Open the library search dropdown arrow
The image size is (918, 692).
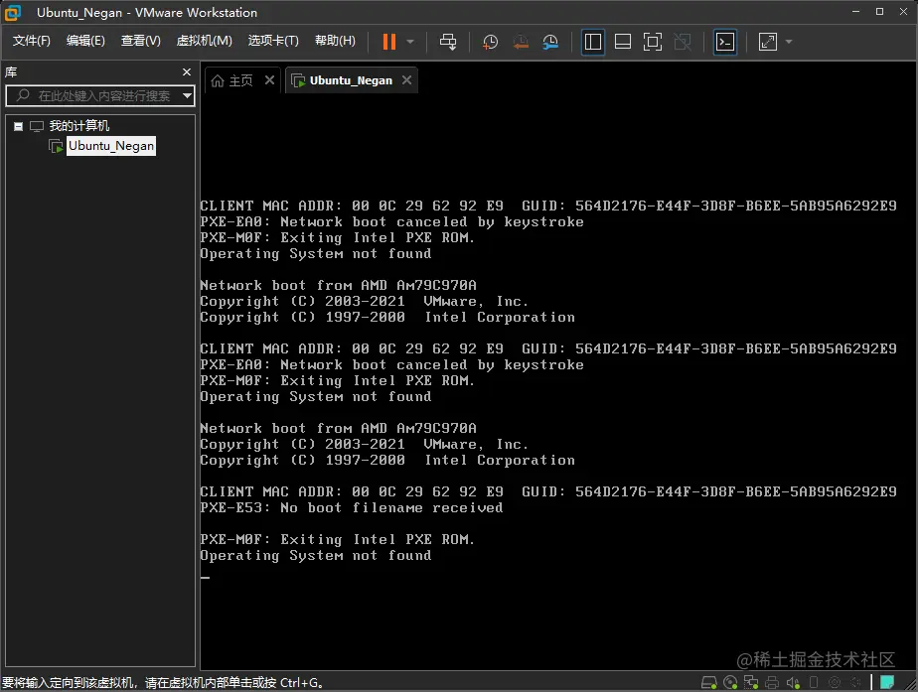188,95
